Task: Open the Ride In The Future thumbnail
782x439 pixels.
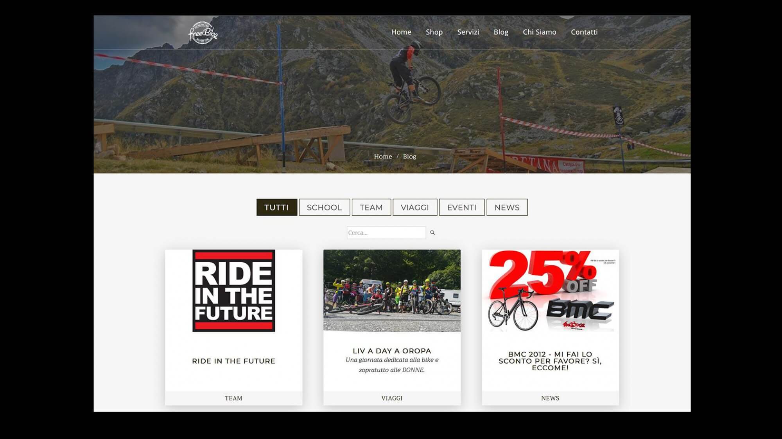Action: [x=234, y=291]
